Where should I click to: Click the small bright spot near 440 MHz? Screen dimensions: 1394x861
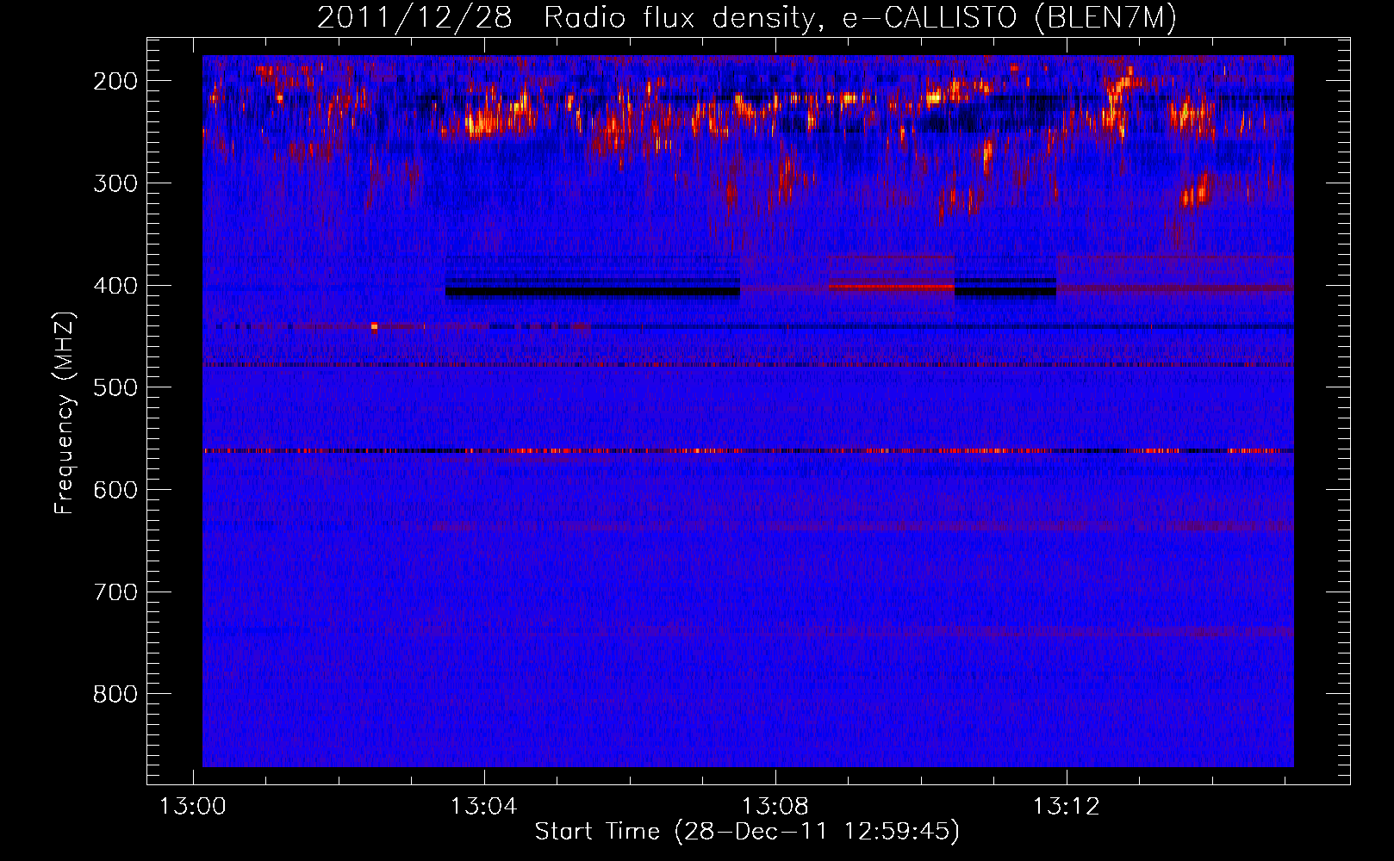coord(374,326)
